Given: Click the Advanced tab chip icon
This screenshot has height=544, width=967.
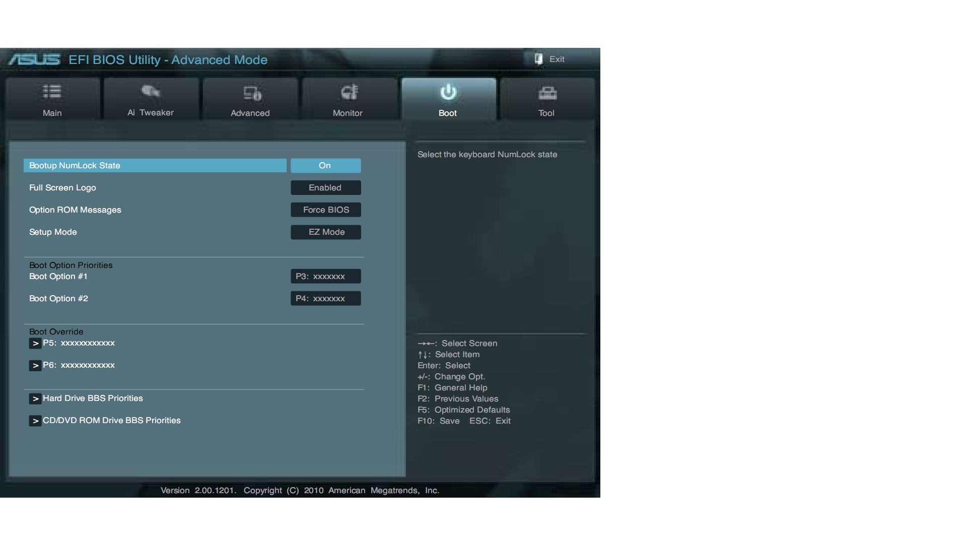Looking at the screenshot, I should (252, 93).
